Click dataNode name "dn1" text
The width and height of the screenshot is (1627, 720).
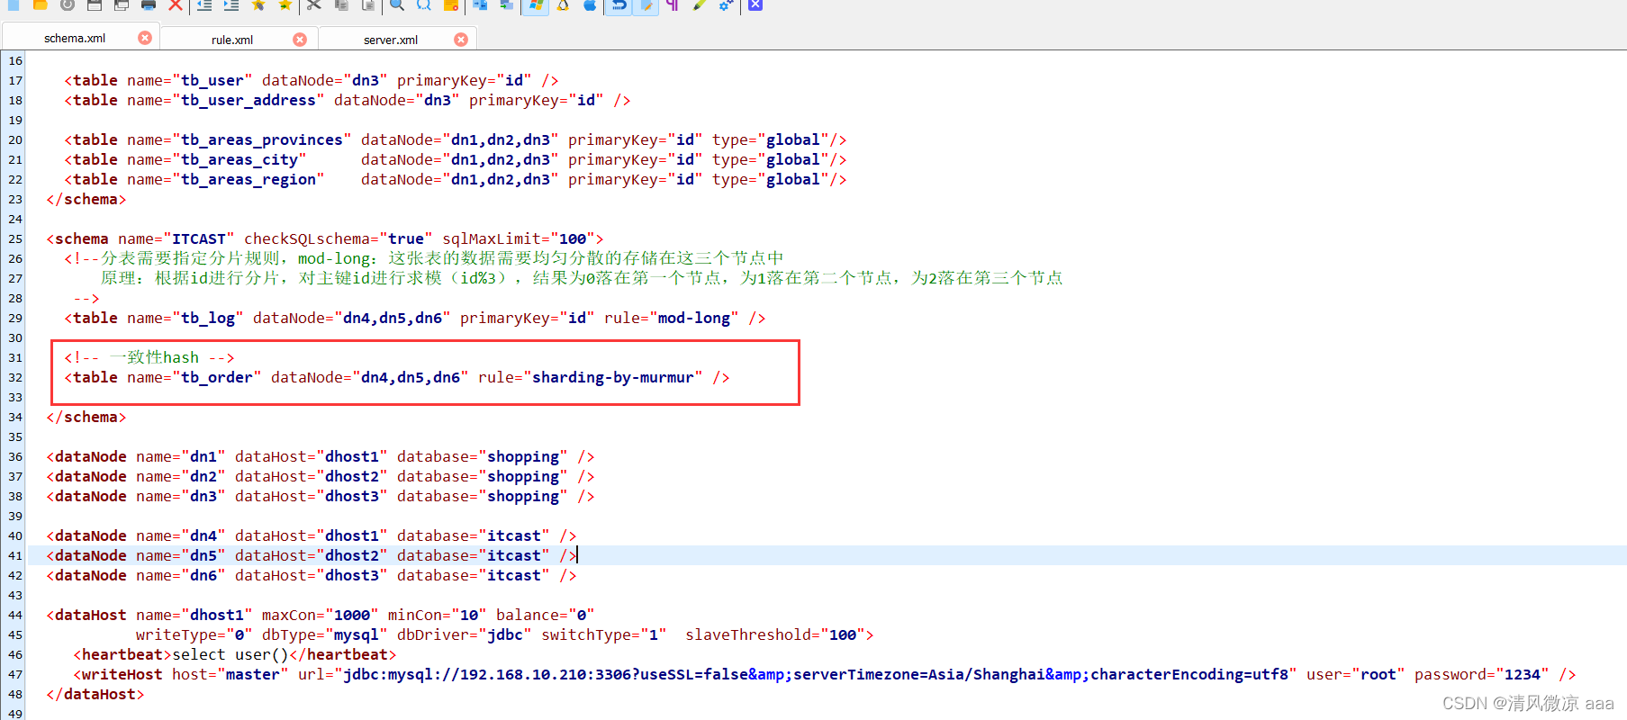pos(203,457)
